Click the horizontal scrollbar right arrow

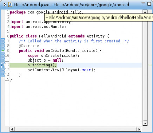click(x=139, y=129)
